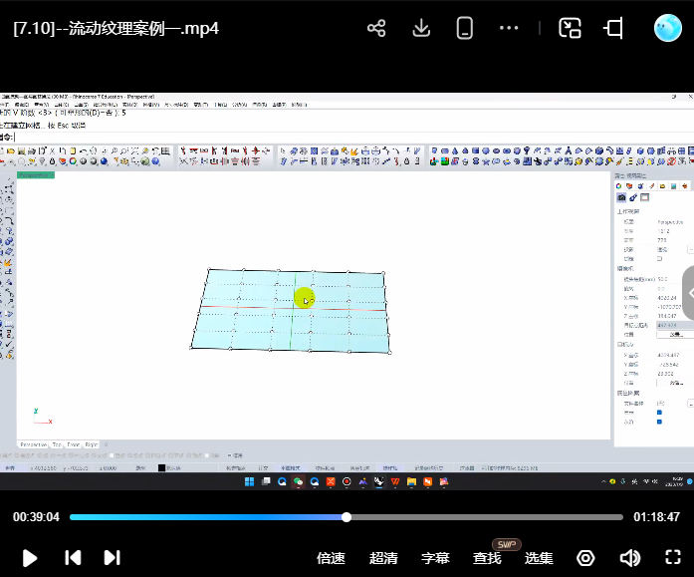Download the video file
694x577 pixels.
click(421, 28)
